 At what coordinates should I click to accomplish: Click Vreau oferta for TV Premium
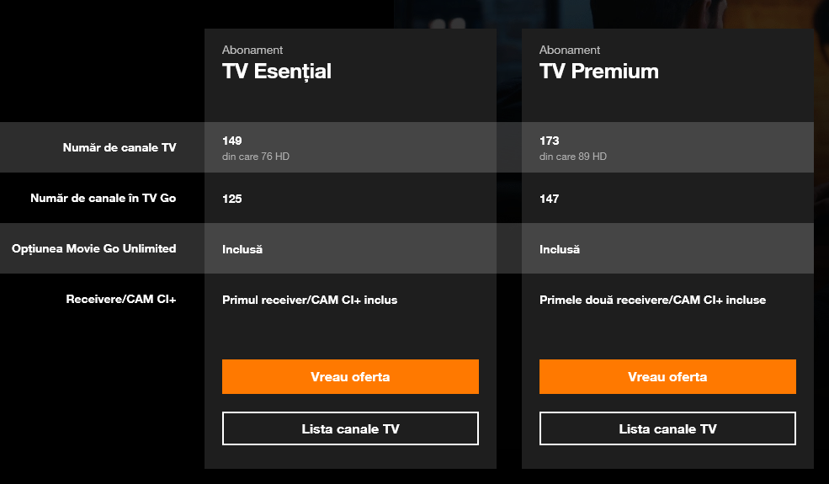point(667,377)
